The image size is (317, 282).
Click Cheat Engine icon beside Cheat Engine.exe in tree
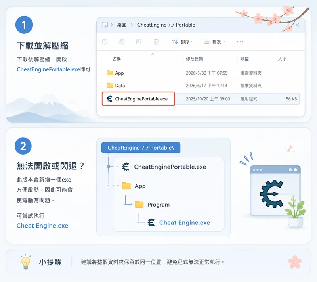[151, 223]
